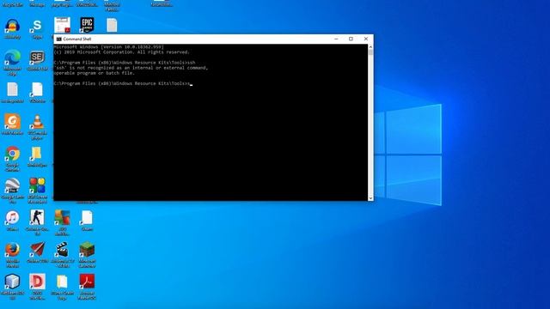Screen dimensions: 550x309
Task: Launch the Minecraft Launcher grass block
Action: (87, 250)
